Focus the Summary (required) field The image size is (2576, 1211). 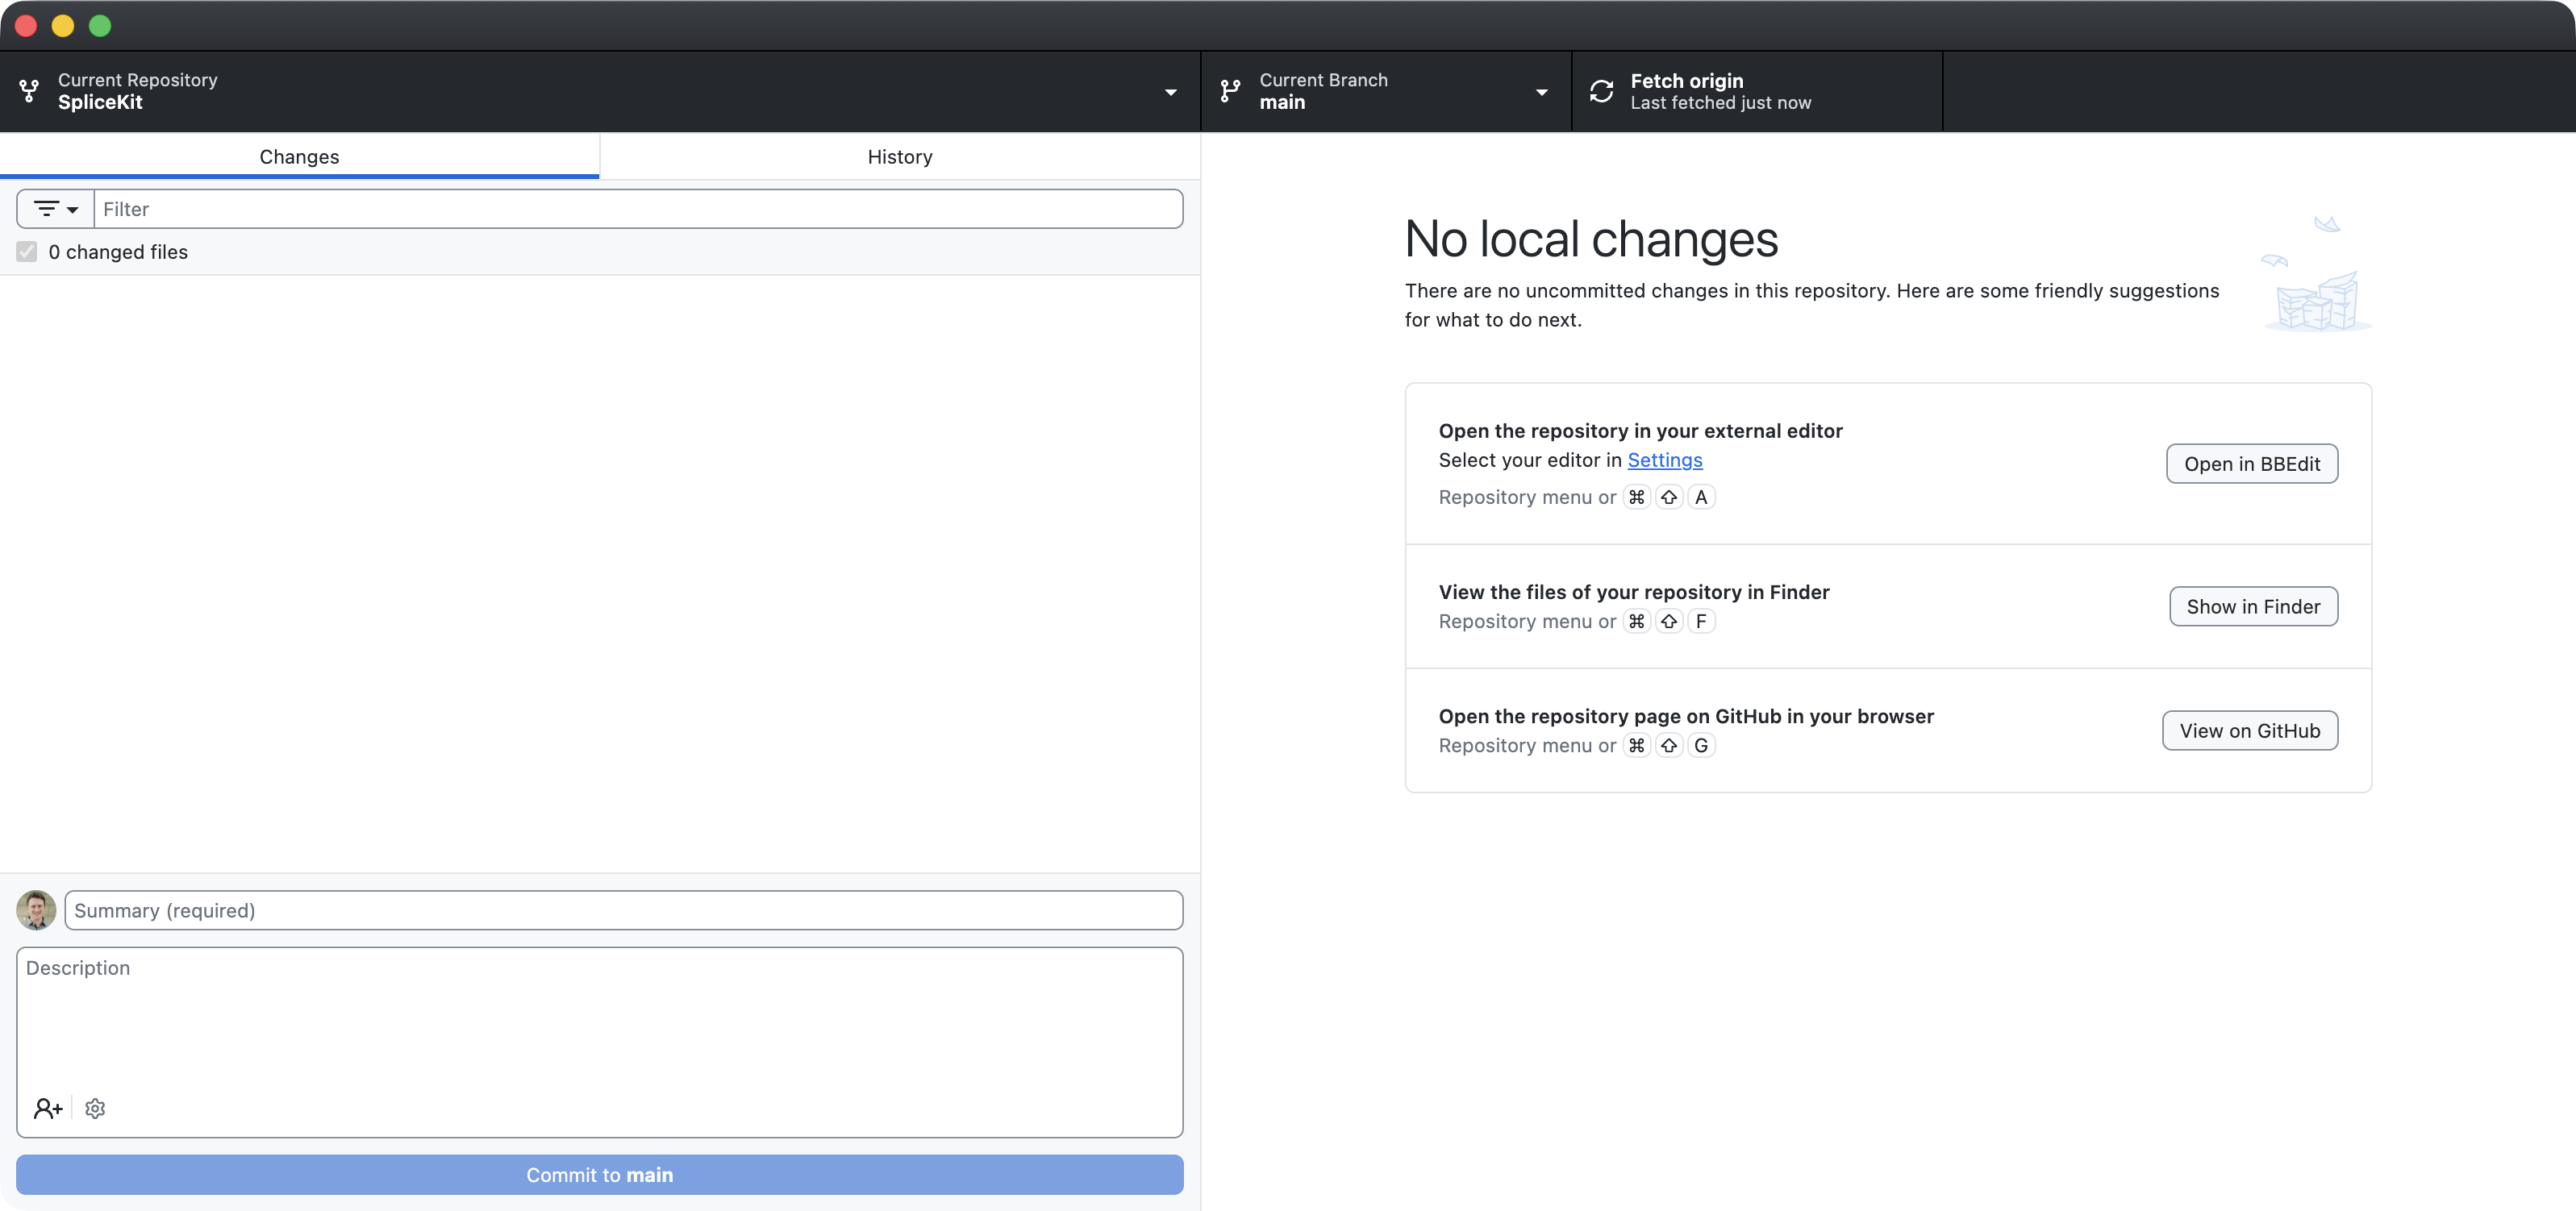[x=623, y=910]
